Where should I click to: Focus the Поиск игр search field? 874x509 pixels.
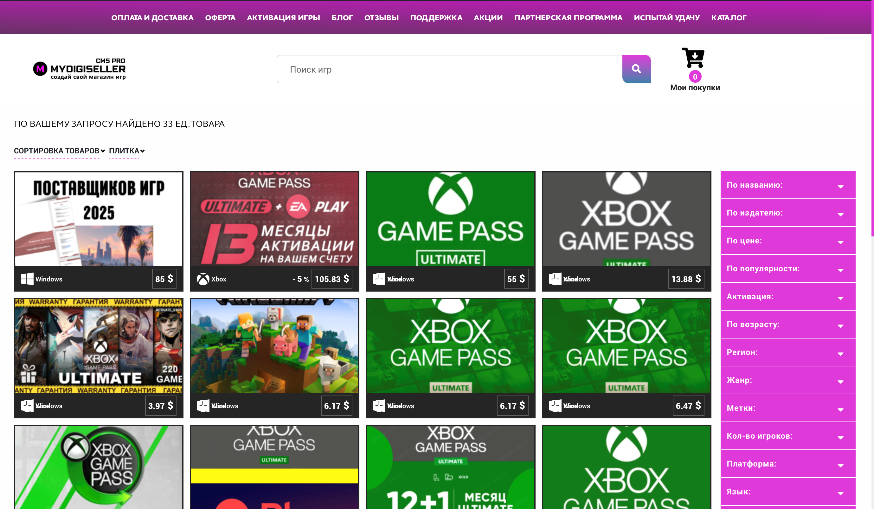click(449, 69)
